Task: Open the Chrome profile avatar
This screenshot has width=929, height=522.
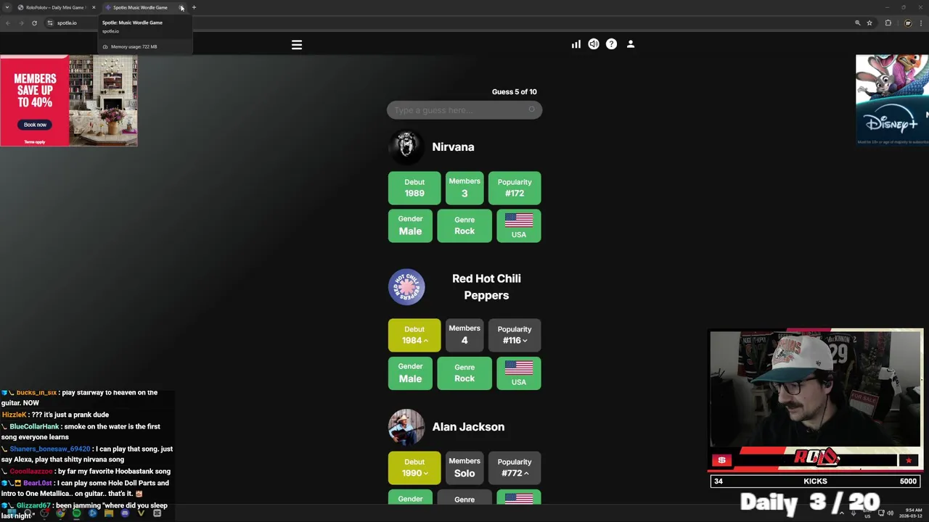Action: 908,22
